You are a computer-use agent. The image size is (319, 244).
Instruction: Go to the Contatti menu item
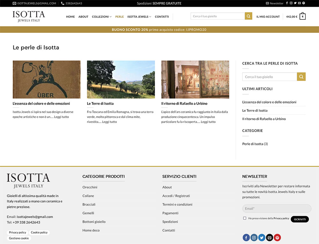[162, 17]
